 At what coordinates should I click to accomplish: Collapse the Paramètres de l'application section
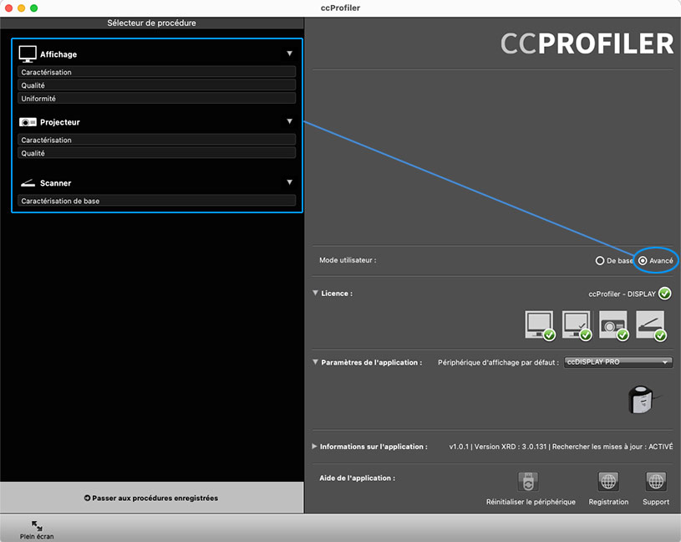315,362
